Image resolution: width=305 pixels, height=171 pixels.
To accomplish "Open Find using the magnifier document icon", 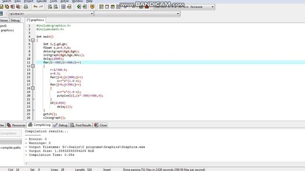I will click(x=50, y=7).
